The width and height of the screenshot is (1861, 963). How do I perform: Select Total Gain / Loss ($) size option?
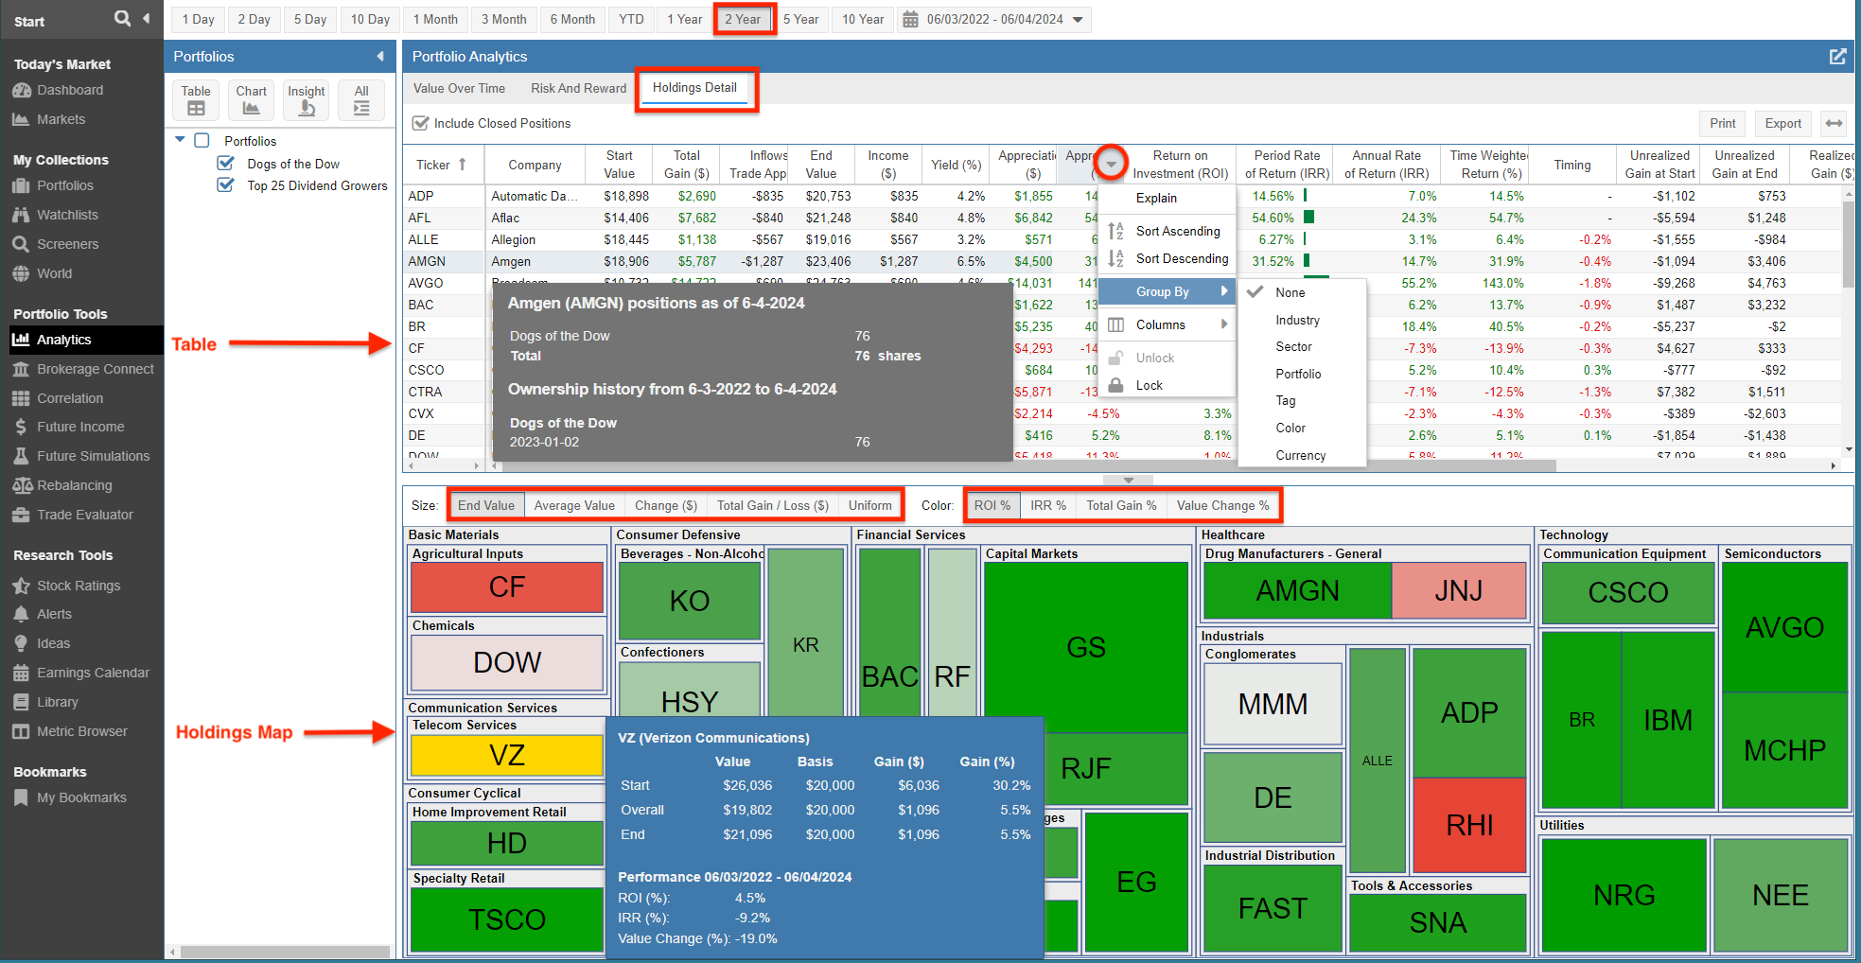pyautogui.click(x=772, y=505)
